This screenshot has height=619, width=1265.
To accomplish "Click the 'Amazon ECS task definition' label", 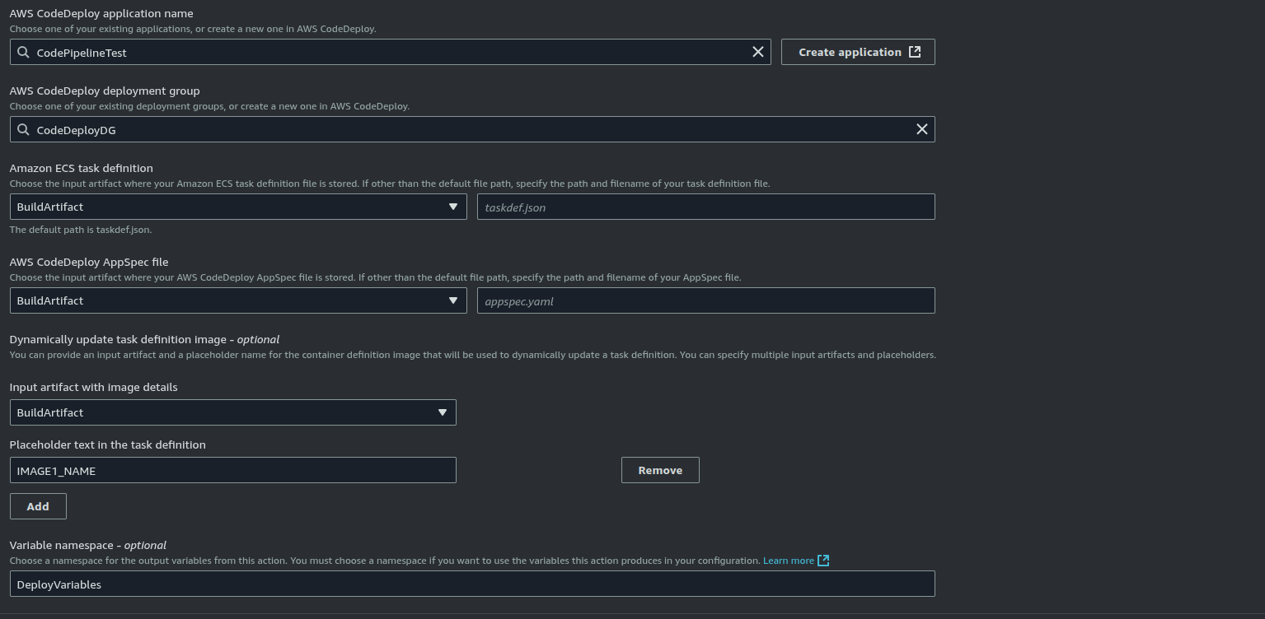I will [82, 168].
